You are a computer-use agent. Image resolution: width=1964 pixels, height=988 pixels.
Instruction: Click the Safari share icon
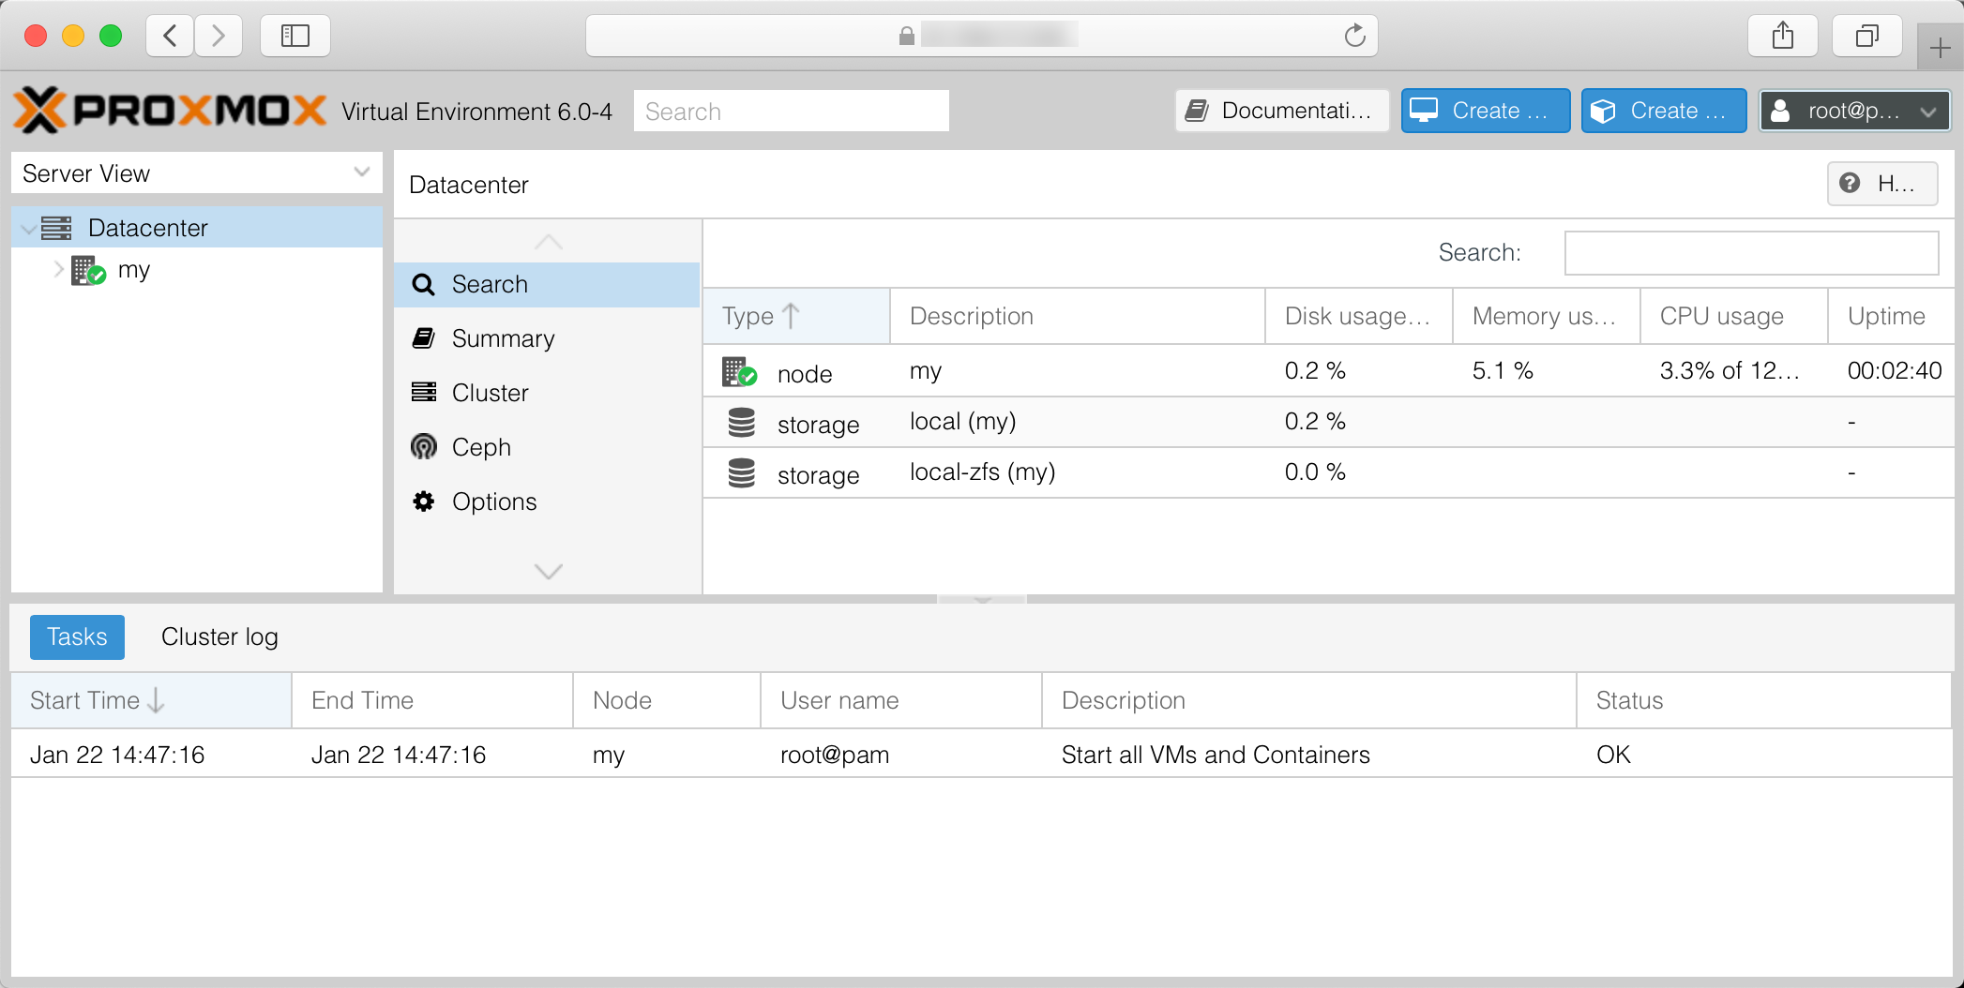click(1782, 37)
